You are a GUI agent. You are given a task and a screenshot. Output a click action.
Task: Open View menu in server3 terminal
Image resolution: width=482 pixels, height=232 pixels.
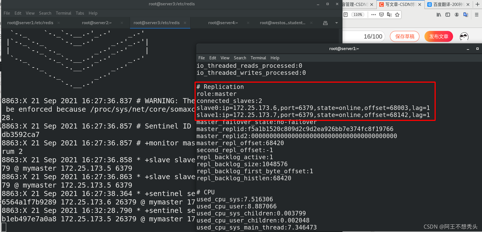pyautogui.click(x=30, y=13)
